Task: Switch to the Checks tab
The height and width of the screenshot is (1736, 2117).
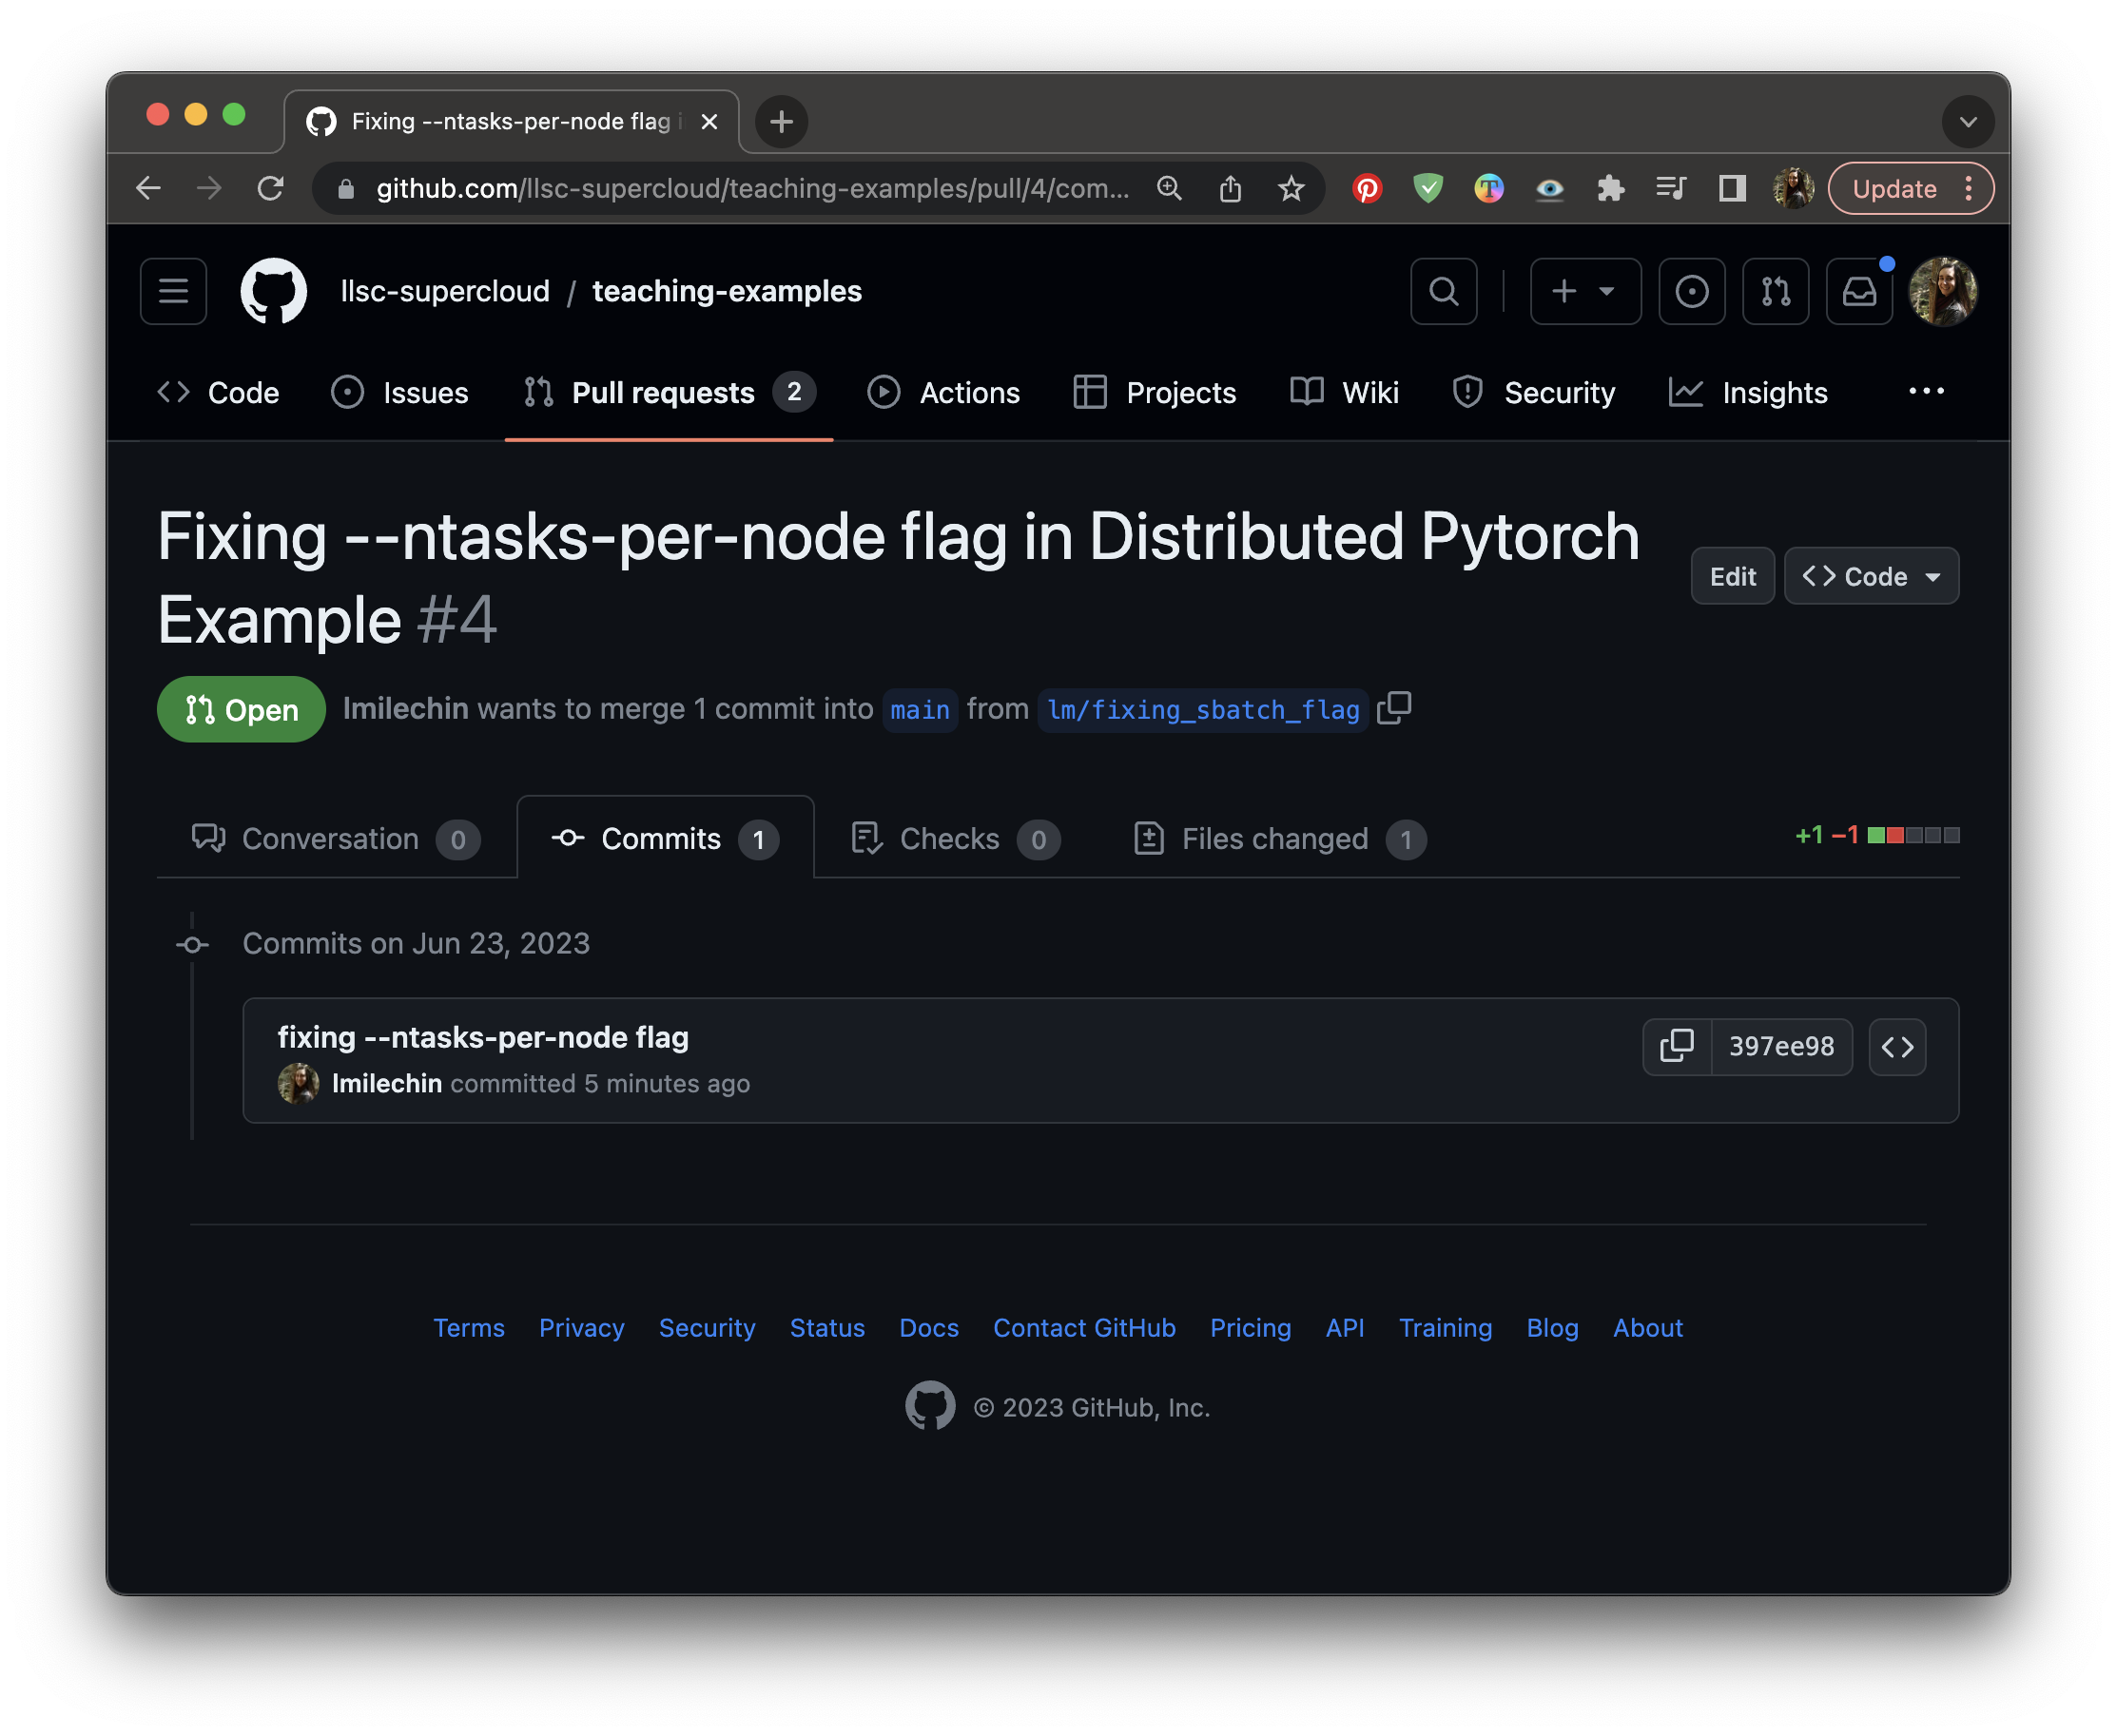Action: (956, 838)
